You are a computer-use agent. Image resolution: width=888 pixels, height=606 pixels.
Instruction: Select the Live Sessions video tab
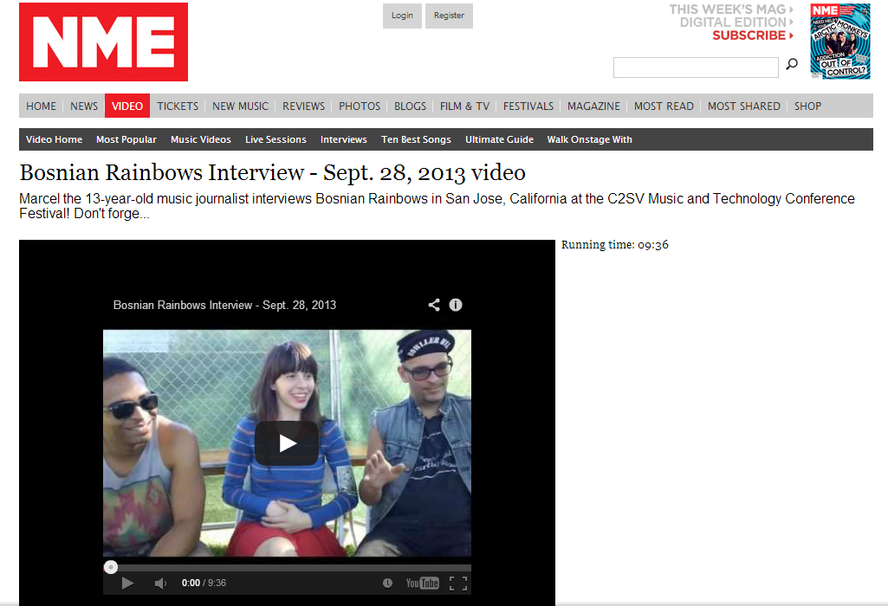(x=275, y=139)
